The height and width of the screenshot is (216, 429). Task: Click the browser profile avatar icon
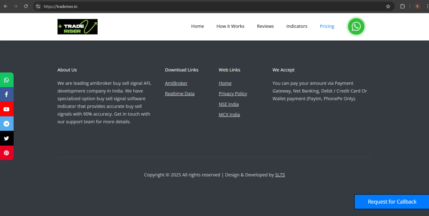[x=417, y=6]
